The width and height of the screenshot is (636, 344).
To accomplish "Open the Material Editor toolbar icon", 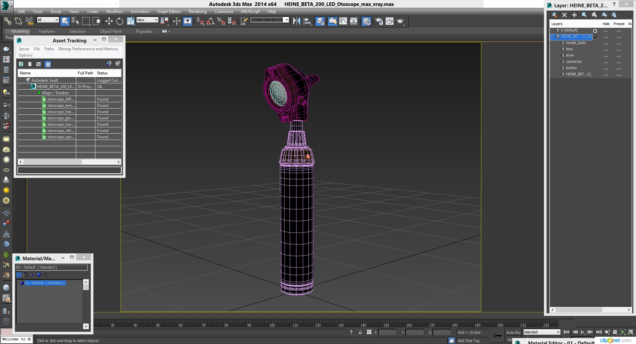I will (x=366, y=21).
